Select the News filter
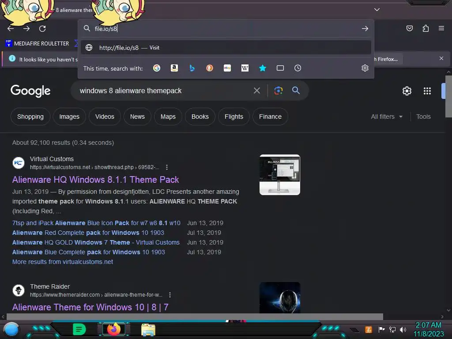The height and width of the screenshot is (339, 452). 137,117
